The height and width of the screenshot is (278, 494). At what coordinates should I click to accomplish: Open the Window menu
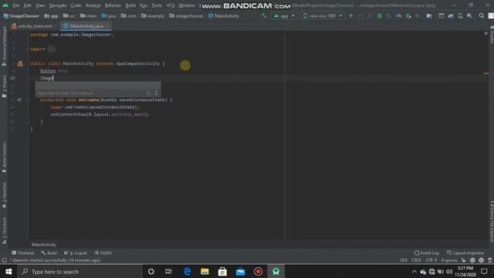tap(187, 5)
